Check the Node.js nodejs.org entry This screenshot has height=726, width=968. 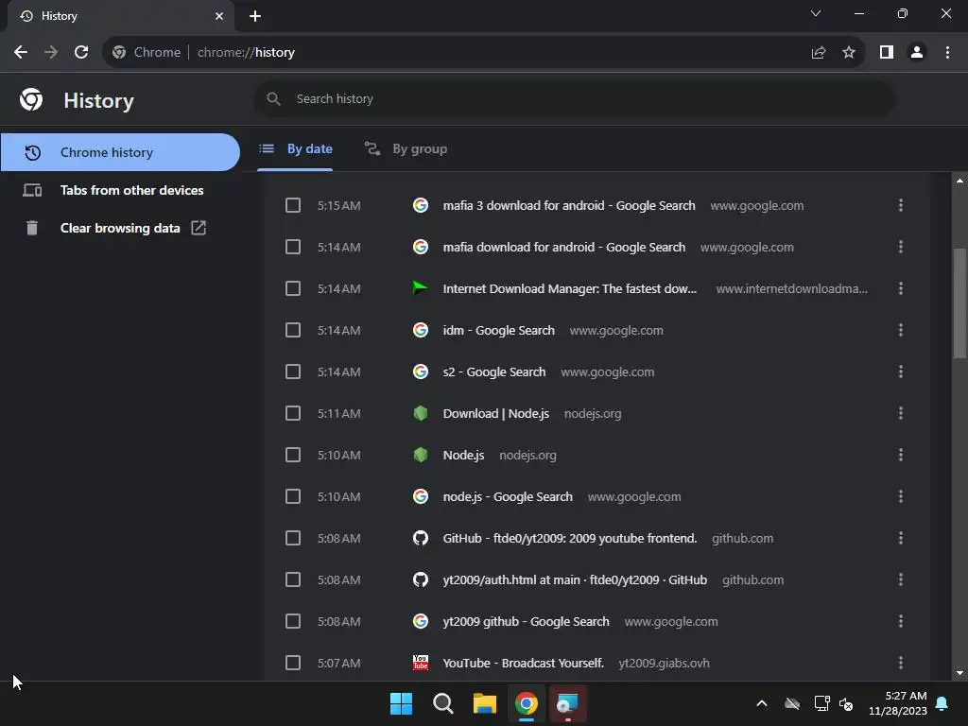pos(293,455)
